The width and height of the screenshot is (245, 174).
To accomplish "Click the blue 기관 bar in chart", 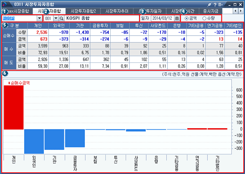I will [54, 139].
